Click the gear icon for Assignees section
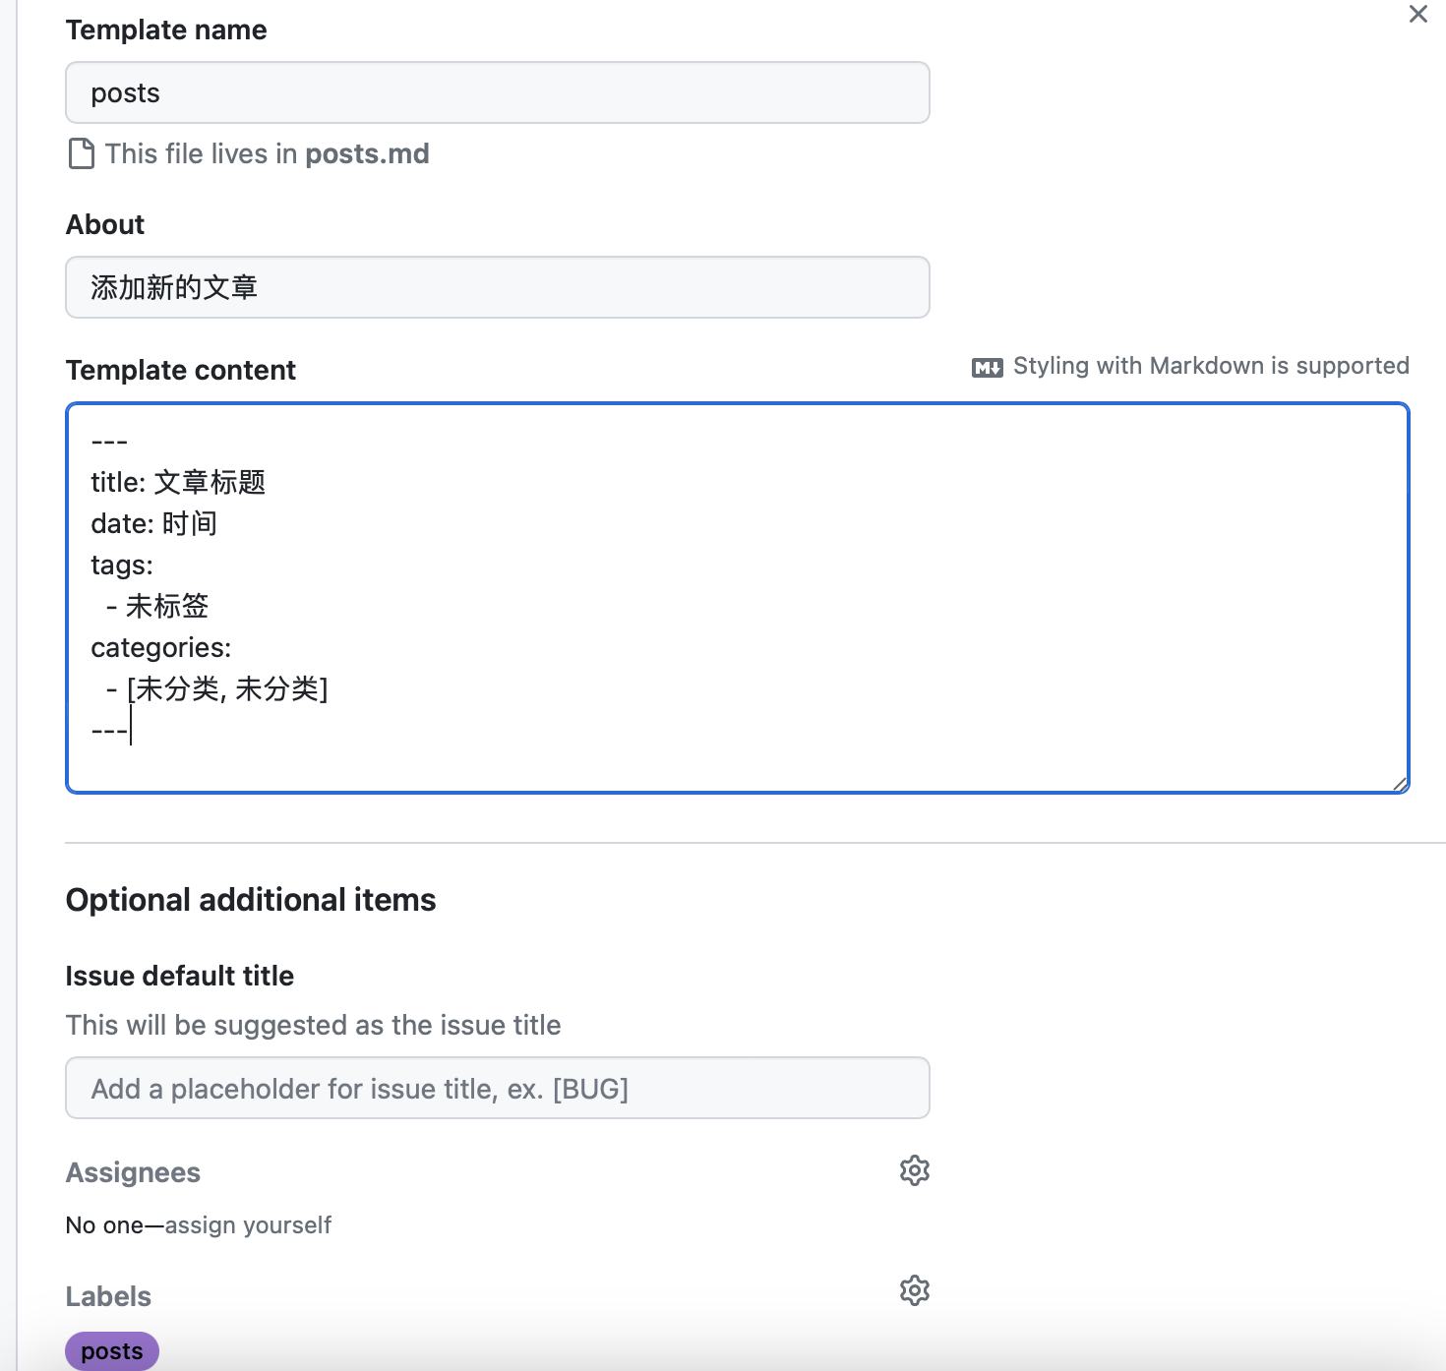 (914, 1170)
